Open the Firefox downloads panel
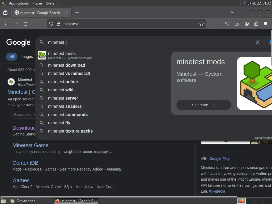Image resolution: width=272 pixels, height=204 pixels. pos(237,24)
